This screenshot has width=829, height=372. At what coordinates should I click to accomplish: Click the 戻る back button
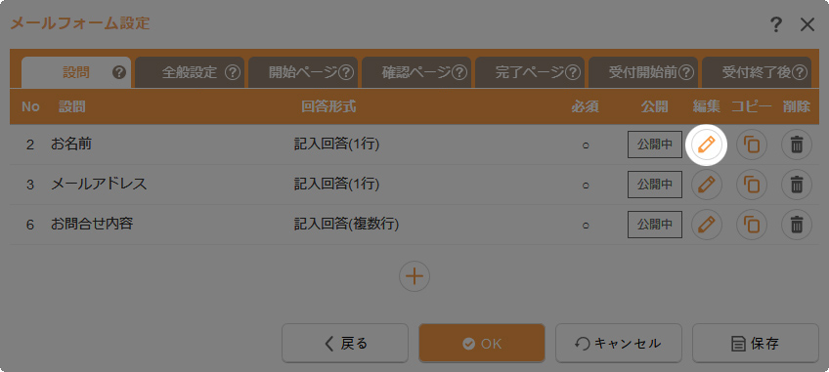345,344
